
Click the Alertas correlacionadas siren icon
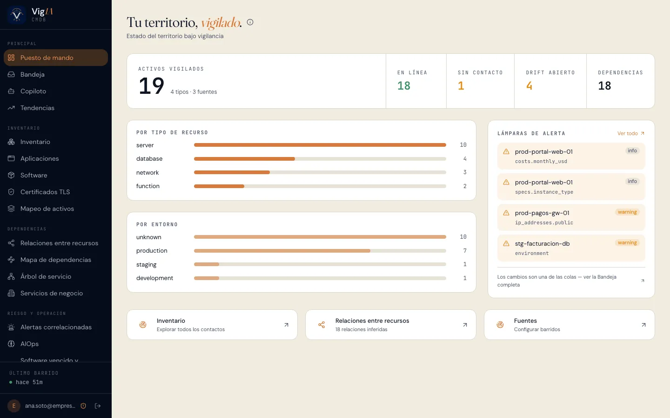click(x=11, y=327)
